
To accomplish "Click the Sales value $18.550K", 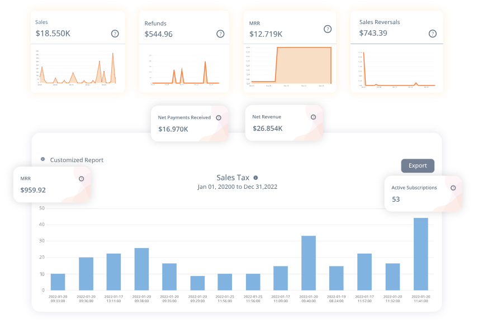I will pos(53,34).
